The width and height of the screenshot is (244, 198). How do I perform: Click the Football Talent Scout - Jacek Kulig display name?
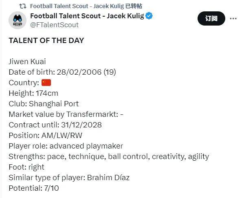[x=87, y=16]
